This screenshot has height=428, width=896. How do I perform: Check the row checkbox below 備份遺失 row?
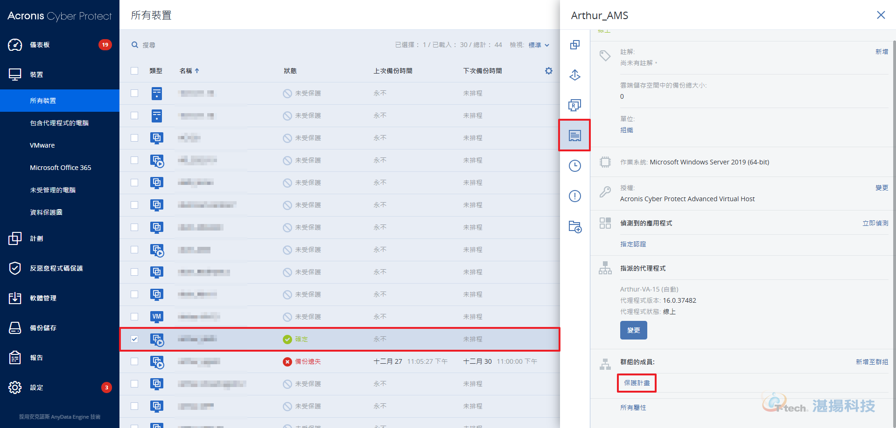coord(134,384)
